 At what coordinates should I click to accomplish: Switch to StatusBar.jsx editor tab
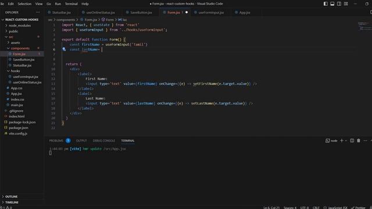click(61, 12)
